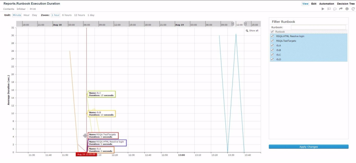
Task: Click the Runbook filter text field
Action: point(318,27)
